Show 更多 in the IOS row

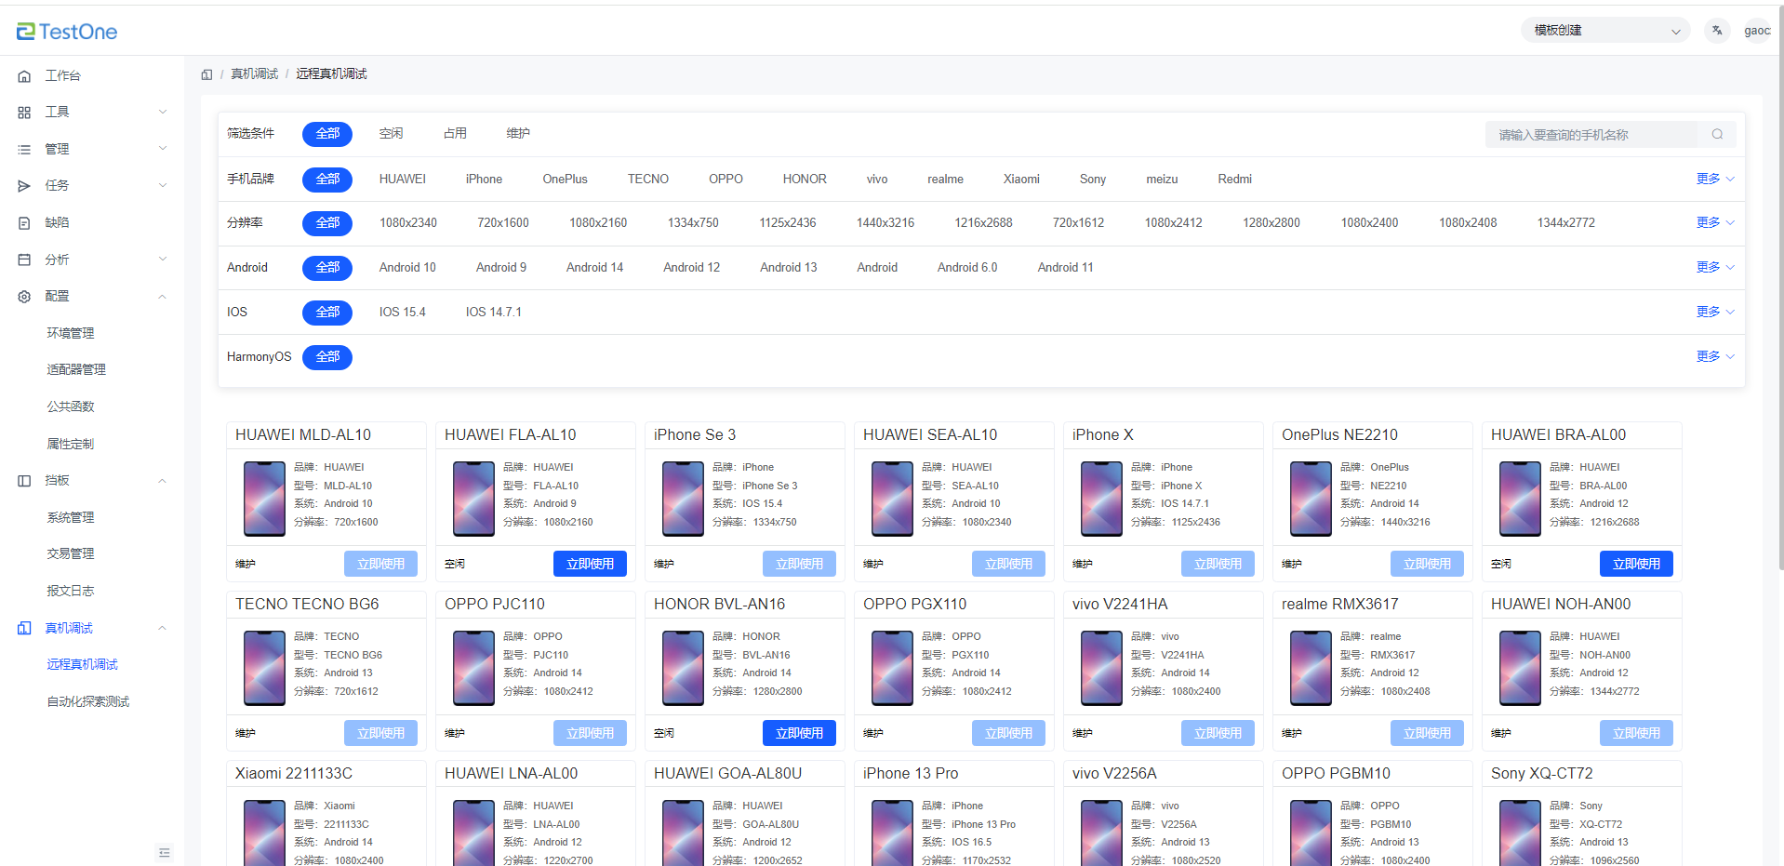click(x=1714, y=313)
